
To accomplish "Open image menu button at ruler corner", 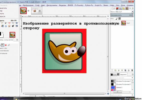I will point(21,16).
